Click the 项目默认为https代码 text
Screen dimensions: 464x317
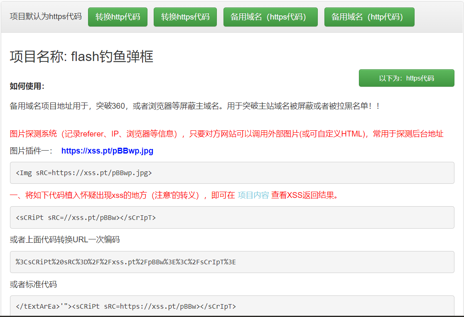click(46, 16)
